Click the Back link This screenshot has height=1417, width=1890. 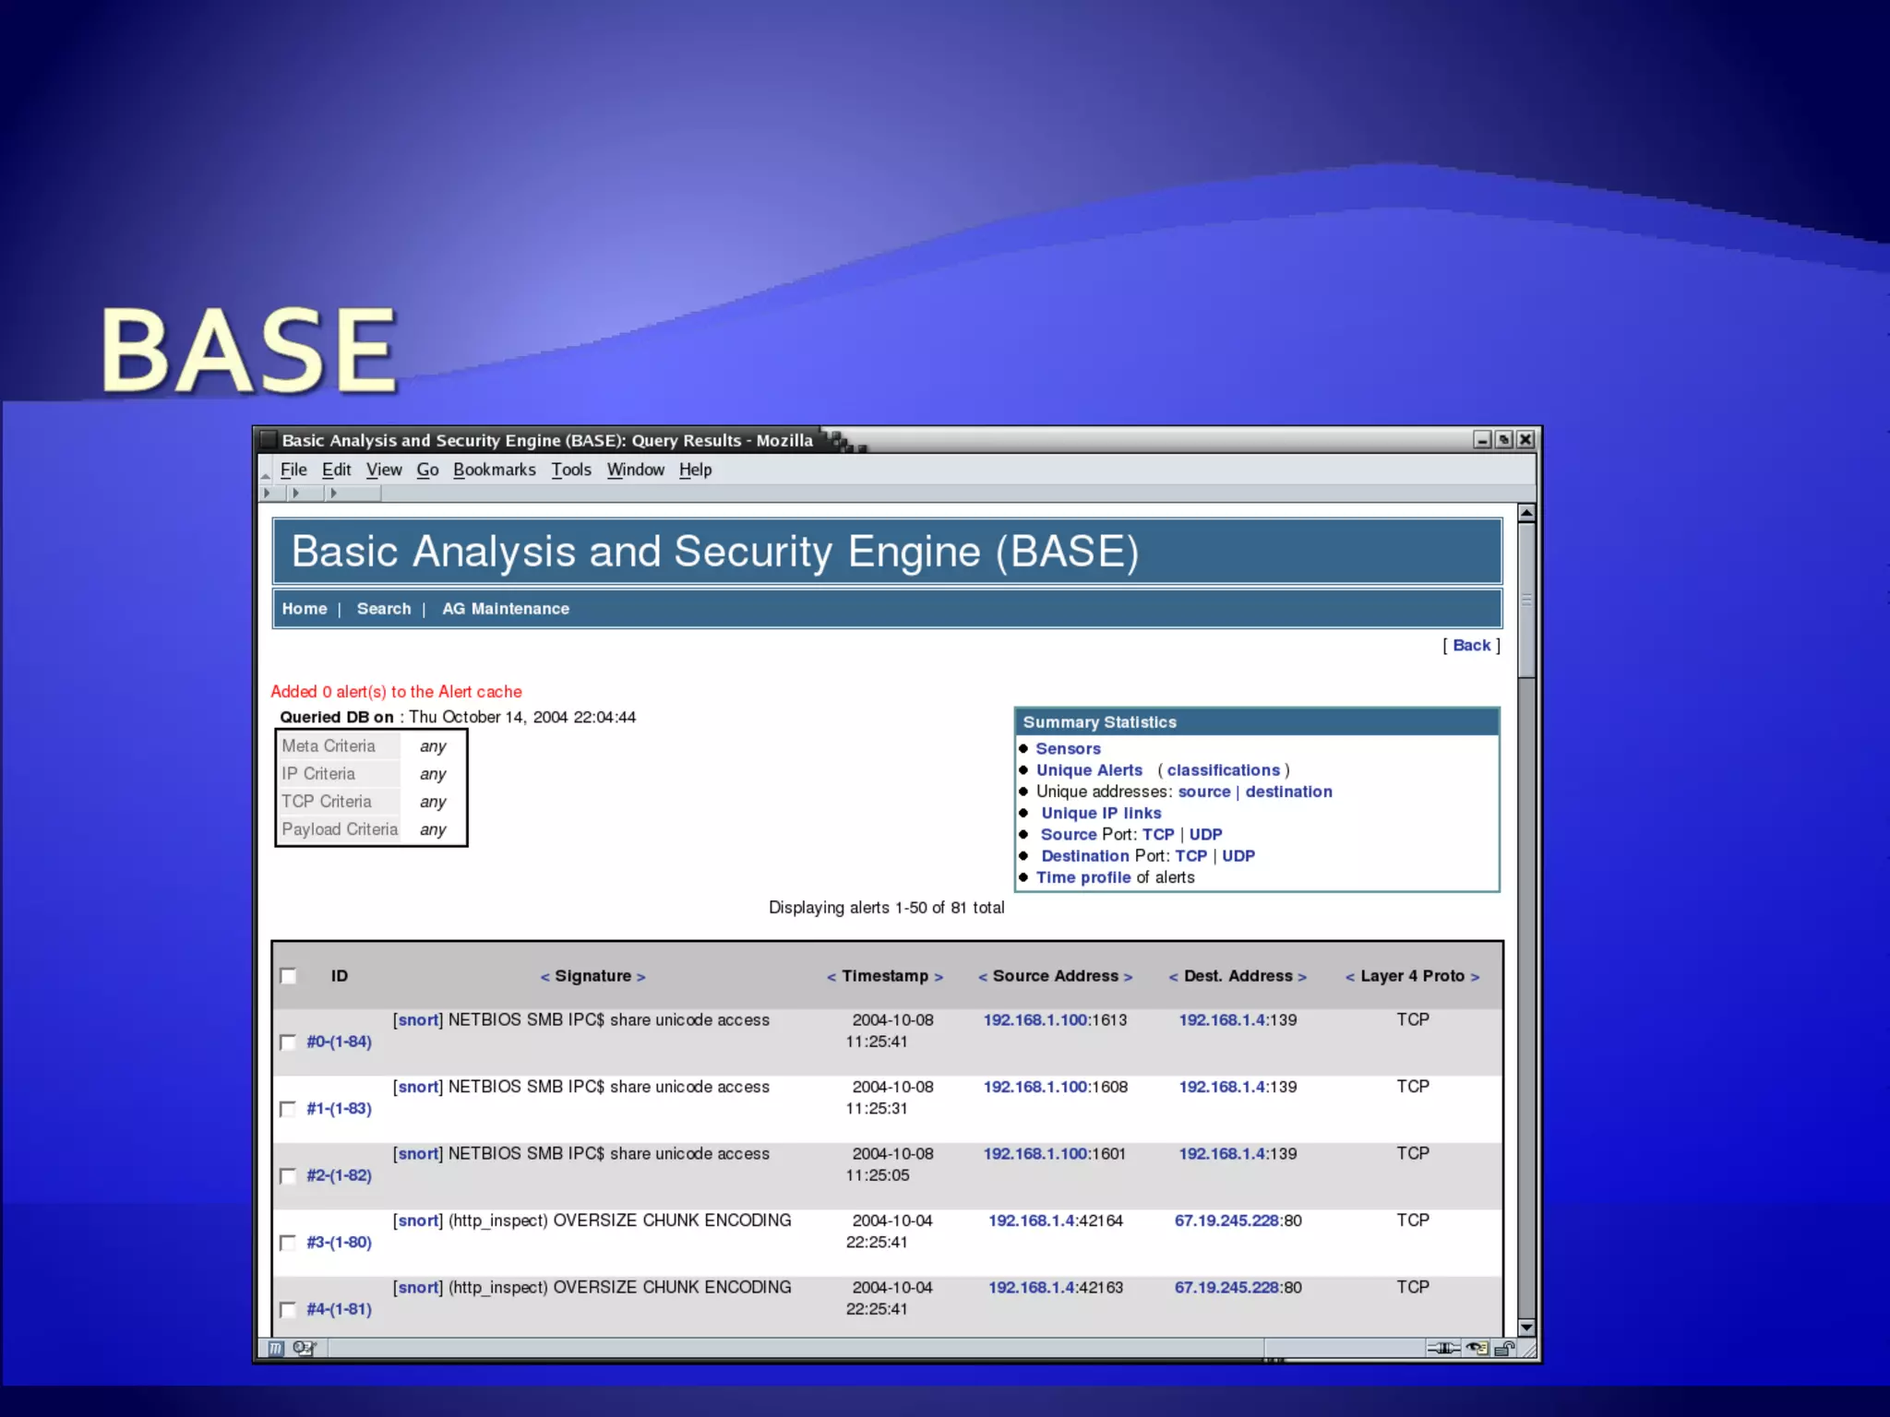(1471, 646)
